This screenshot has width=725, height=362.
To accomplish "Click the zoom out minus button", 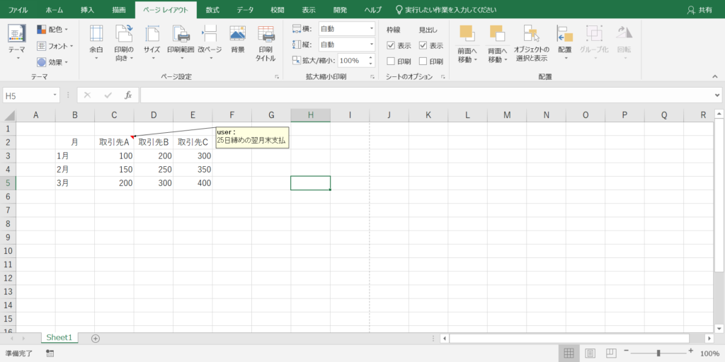I will 627,351.
